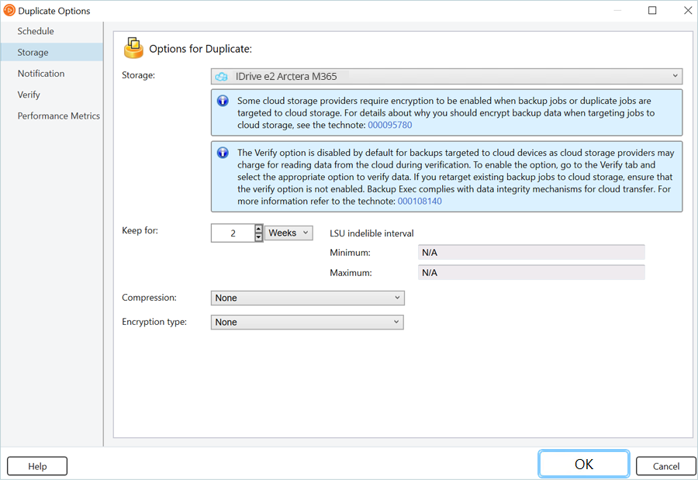Switch to the Schedule section

coord(36,31)
